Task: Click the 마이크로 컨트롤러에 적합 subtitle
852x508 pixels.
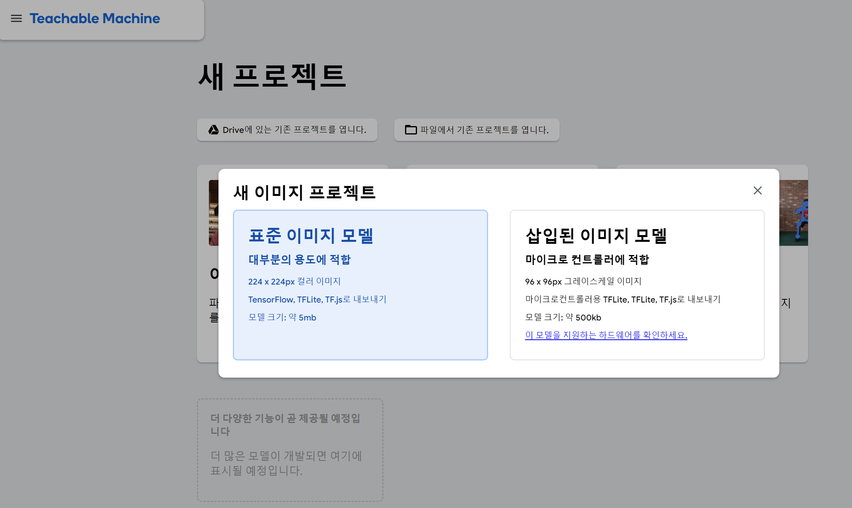Action: click(587, 259)
